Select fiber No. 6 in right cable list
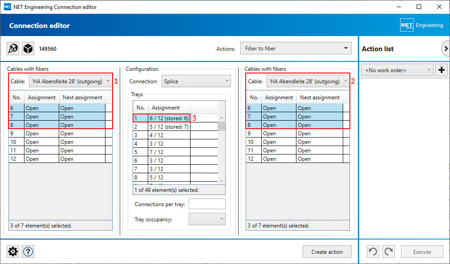450x264 pixels. pos(298,108)
